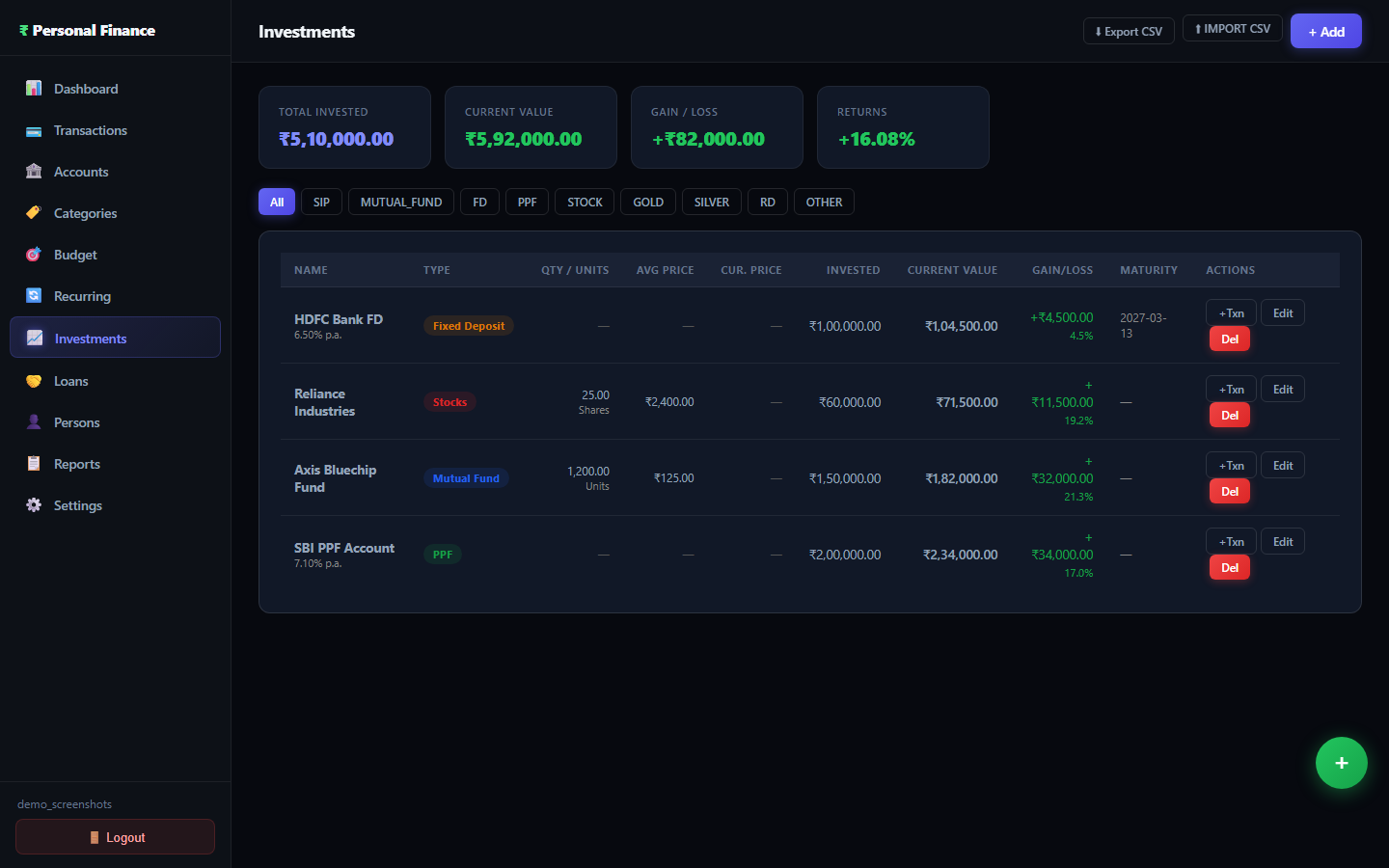Viewport: 1389px width, 868px height.
Task: Delete the HDFC Bank FD investment
Action: [1230, 339]
